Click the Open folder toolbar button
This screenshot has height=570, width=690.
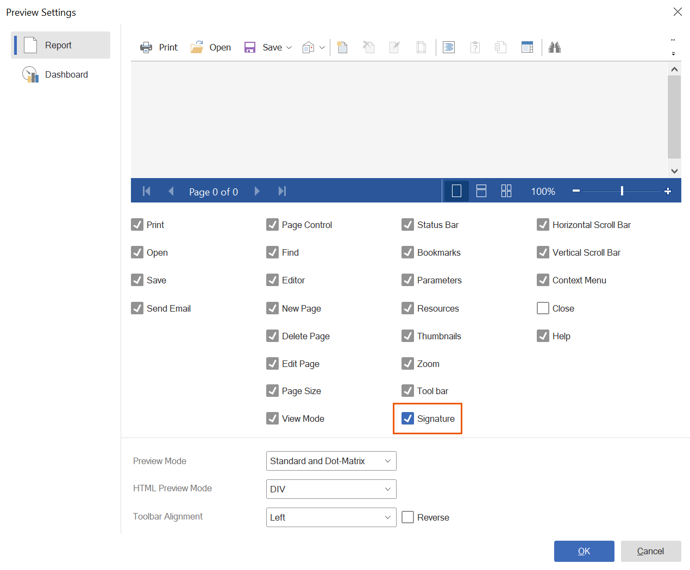tap(211, 47)
